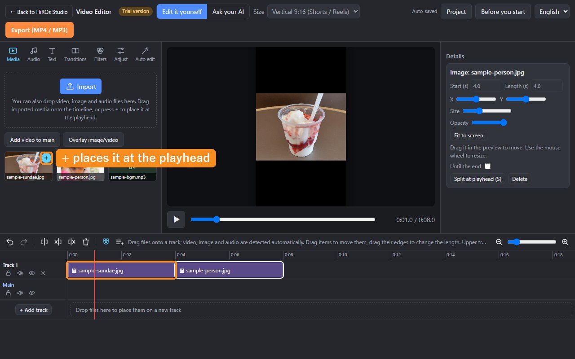Screen dimensions: 575x359
Task: Open the English language dropdown
Action: coord(553,12)
